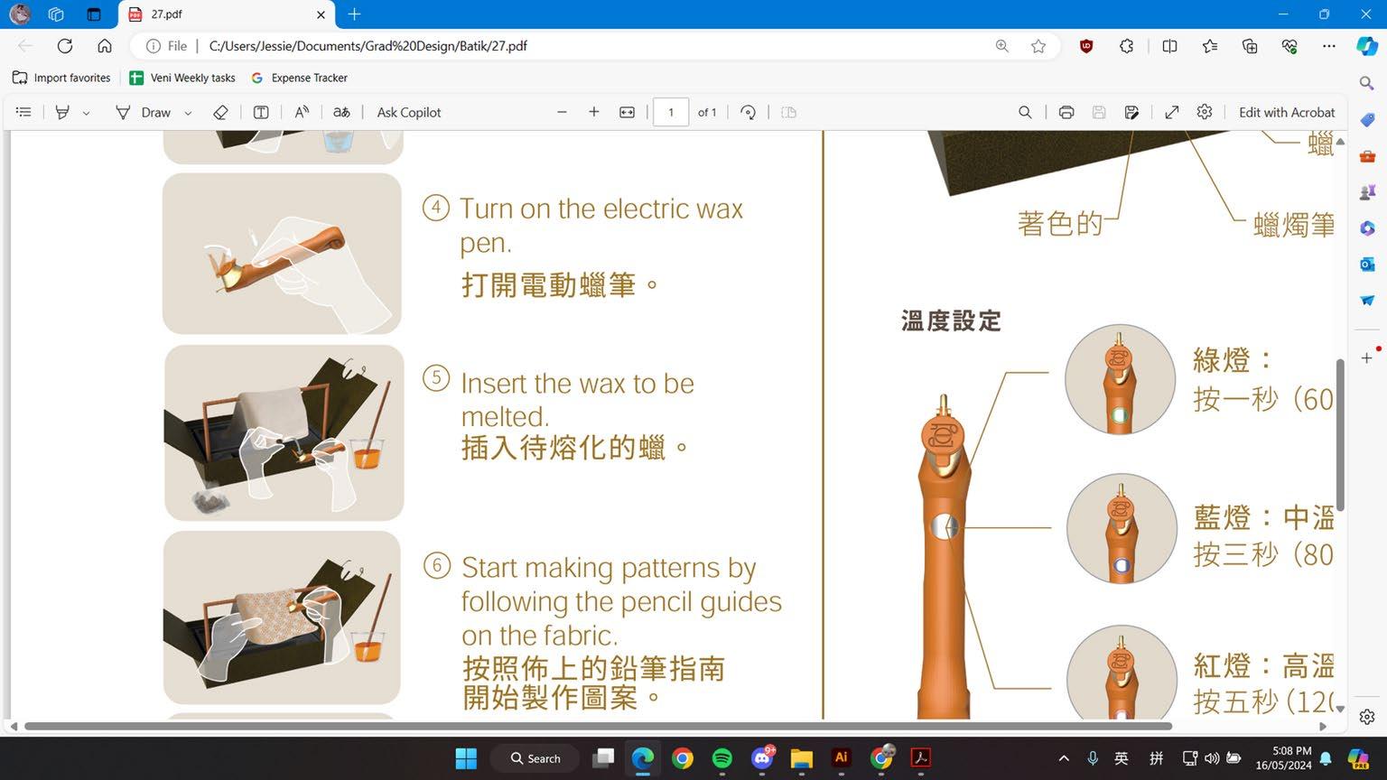Open the Draw pen options dropdown
This screenshot has width=1387, height=780.
pos(188,113)
